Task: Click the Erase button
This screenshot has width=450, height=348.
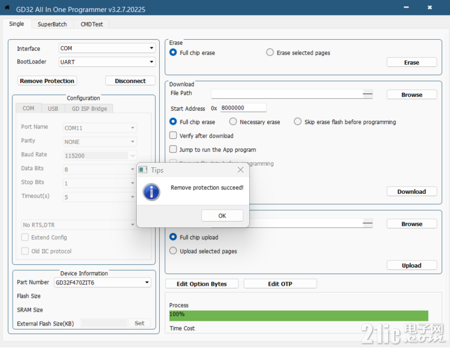Action: point(411,62)
